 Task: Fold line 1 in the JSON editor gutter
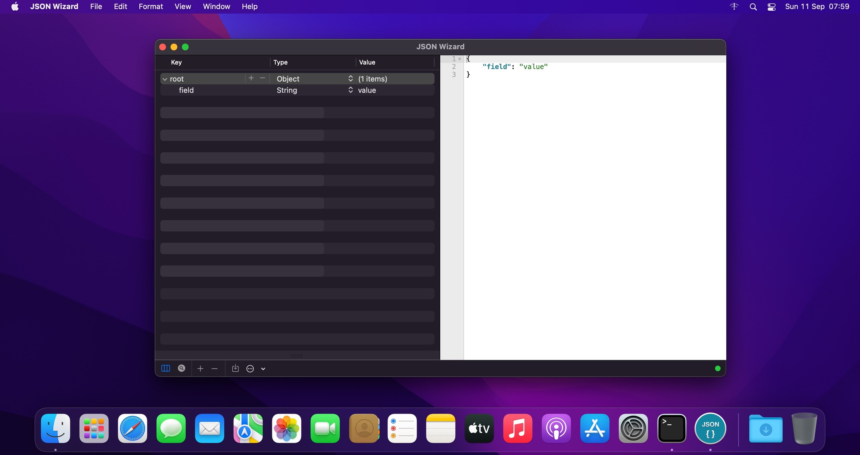click(460, 59)
